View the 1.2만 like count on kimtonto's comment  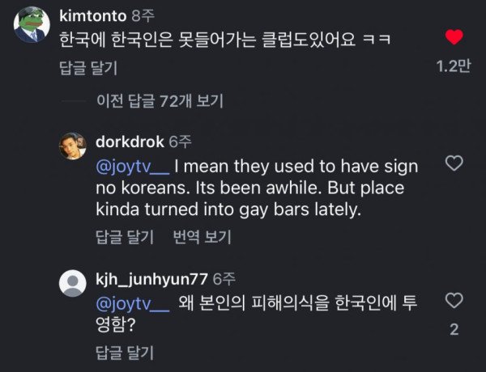[454, 68]
